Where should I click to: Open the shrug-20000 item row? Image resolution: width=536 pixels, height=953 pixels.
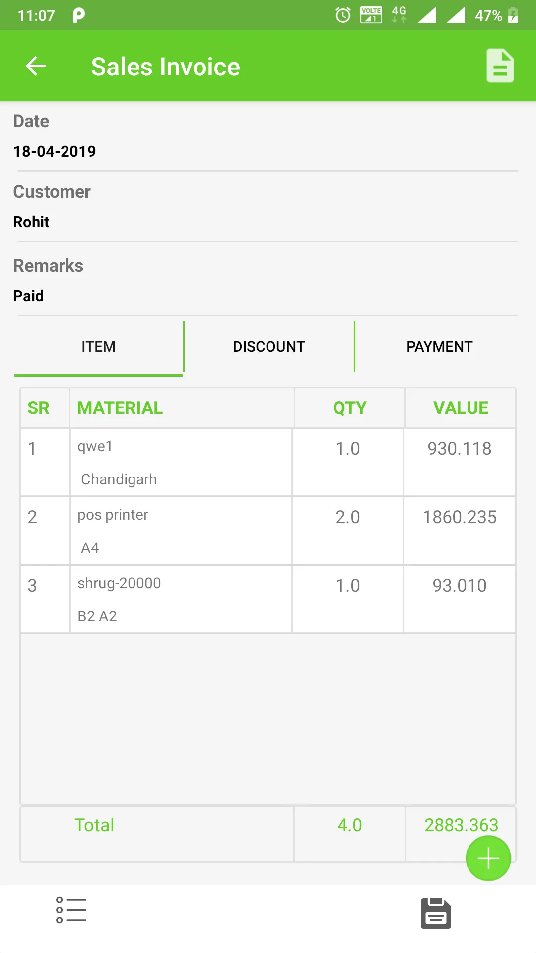click(181, 599)
